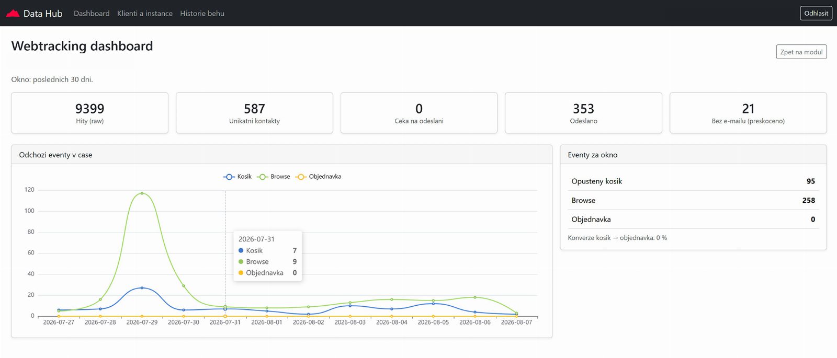Viewport: 837px width, 358px height.
Task: Select the Ceka na odeslani card
Action: (419, 113)
